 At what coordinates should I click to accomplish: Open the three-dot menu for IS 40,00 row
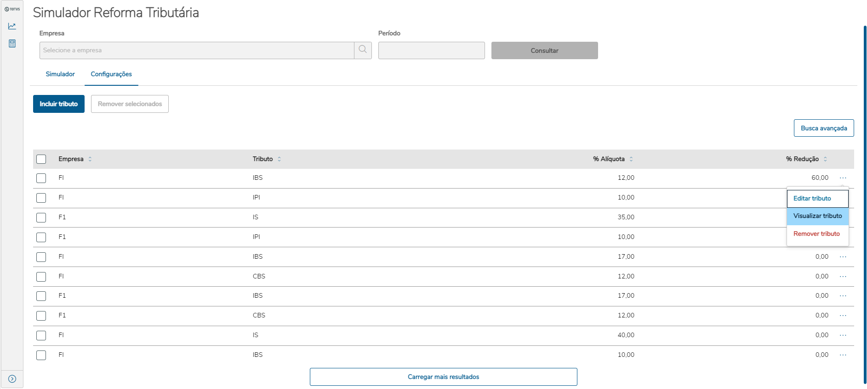point(843,335)
